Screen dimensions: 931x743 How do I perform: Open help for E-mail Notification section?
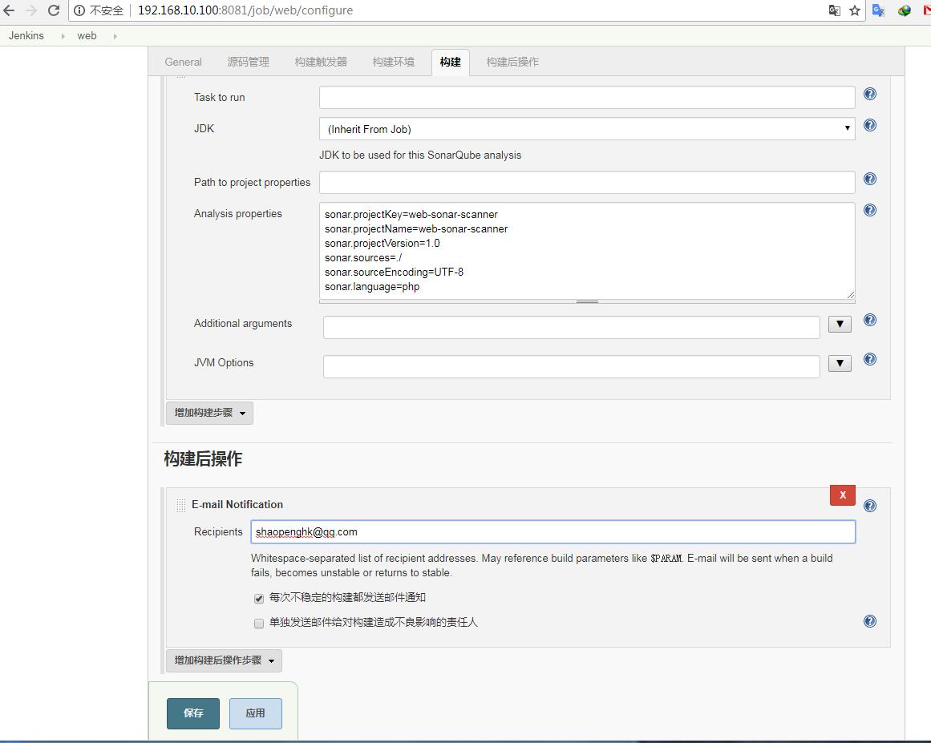point(870,506)
